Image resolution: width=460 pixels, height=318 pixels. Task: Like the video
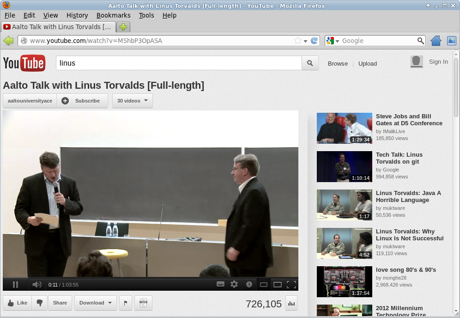pos(18,303)
